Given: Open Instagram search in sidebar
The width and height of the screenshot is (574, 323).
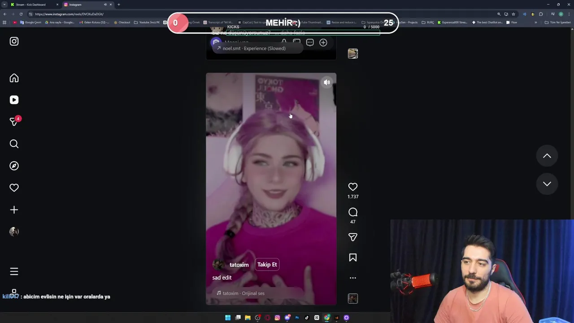Looking at the screenshot, I should coord(14,144).
